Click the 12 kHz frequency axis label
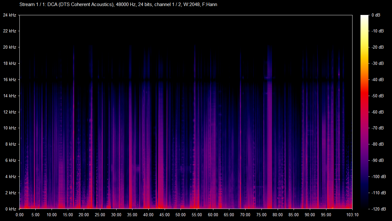The image size is (392, 221). tap(10, 112)
